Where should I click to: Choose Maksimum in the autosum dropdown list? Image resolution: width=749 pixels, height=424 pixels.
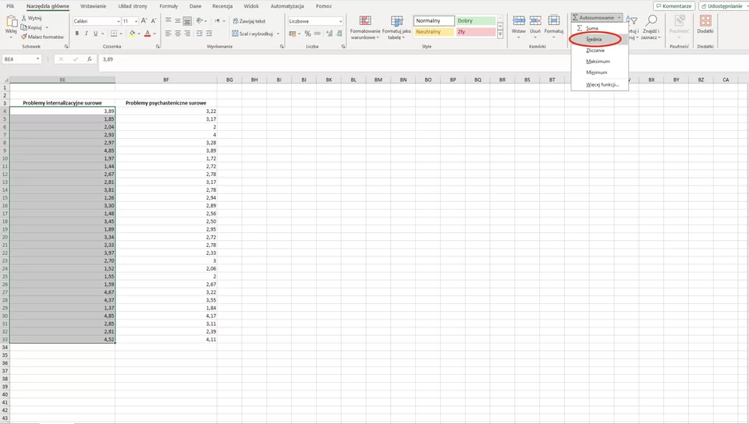pyautogui.click(x=599, y=61)
